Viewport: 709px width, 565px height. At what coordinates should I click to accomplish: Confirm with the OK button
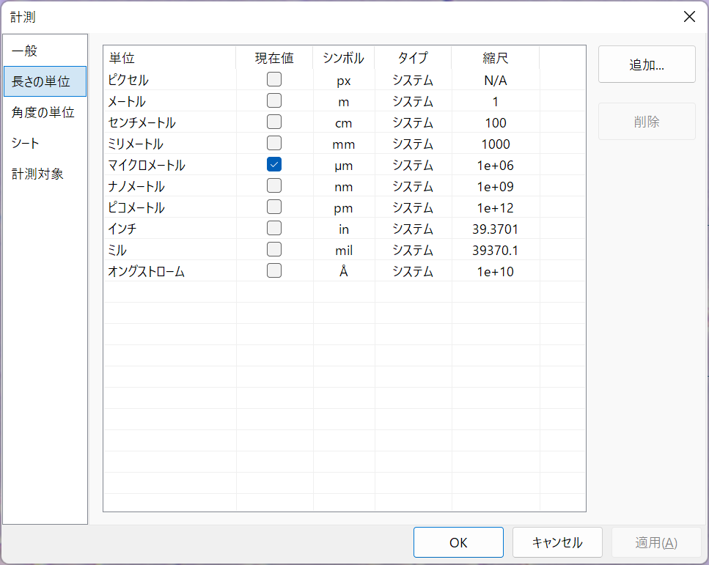[458, 542]
